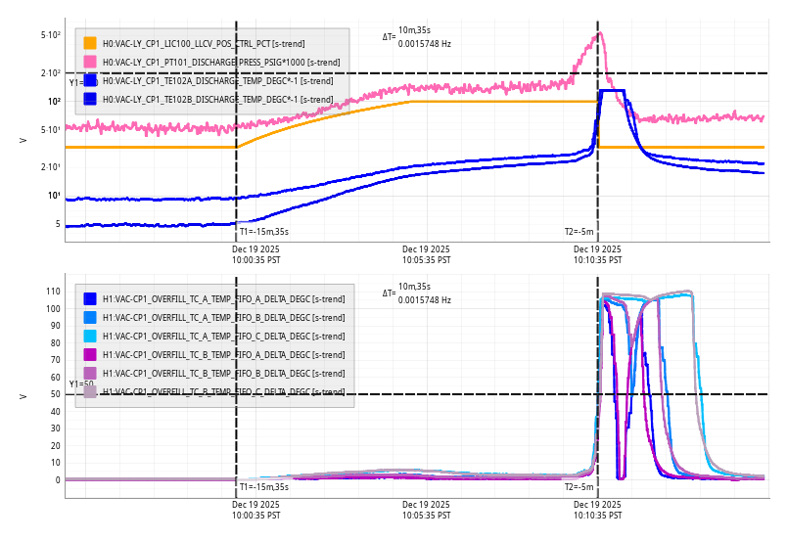Click the purple TC_B_TEMP_FIFO_B_DELTA legend swatch

(x=90, y=373)
